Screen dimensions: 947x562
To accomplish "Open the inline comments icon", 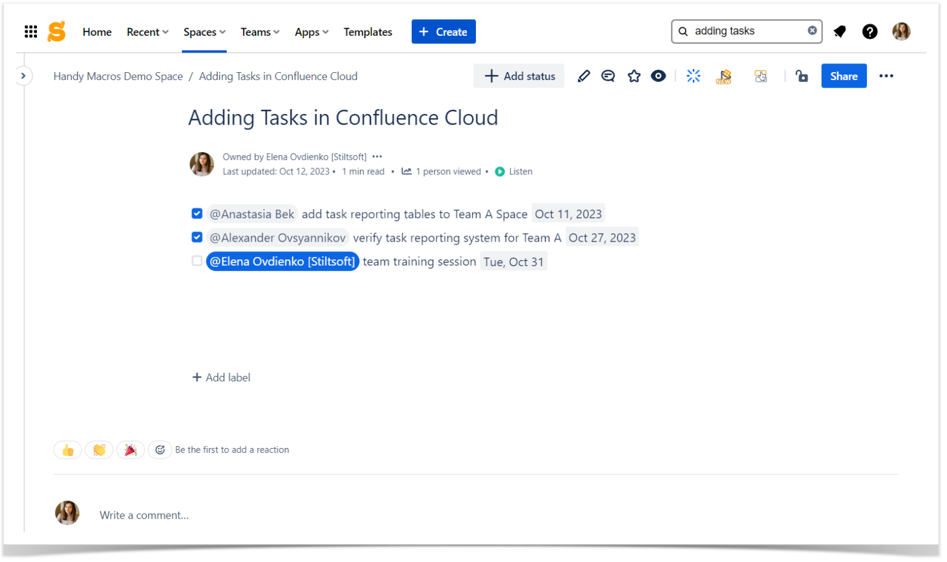I will [x=608, y=76].
